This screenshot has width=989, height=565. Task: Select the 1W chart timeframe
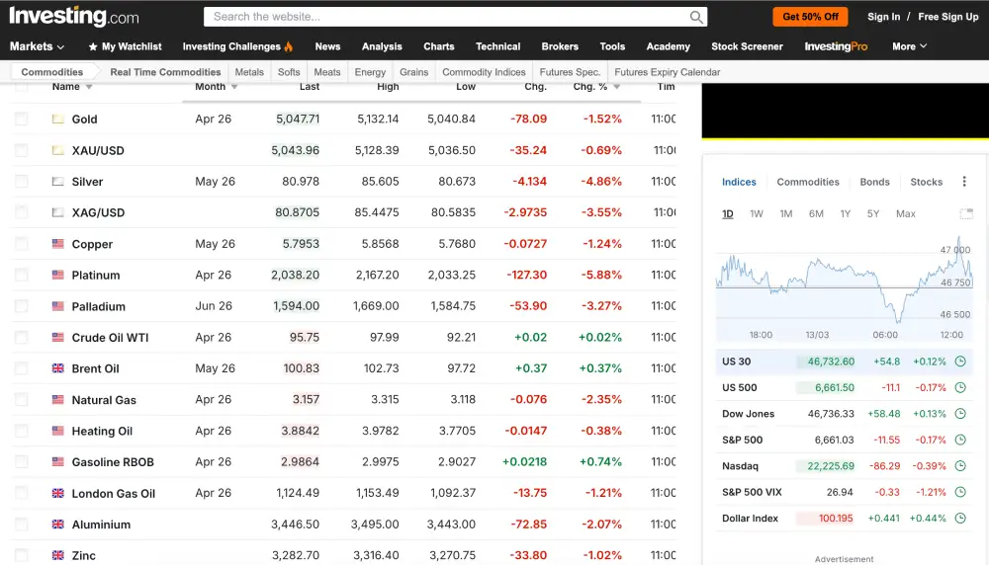(x=756, y=214)
